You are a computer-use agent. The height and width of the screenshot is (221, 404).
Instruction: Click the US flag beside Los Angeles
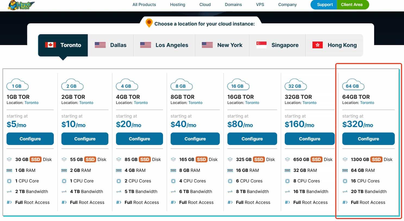click(x=146, y=45)
